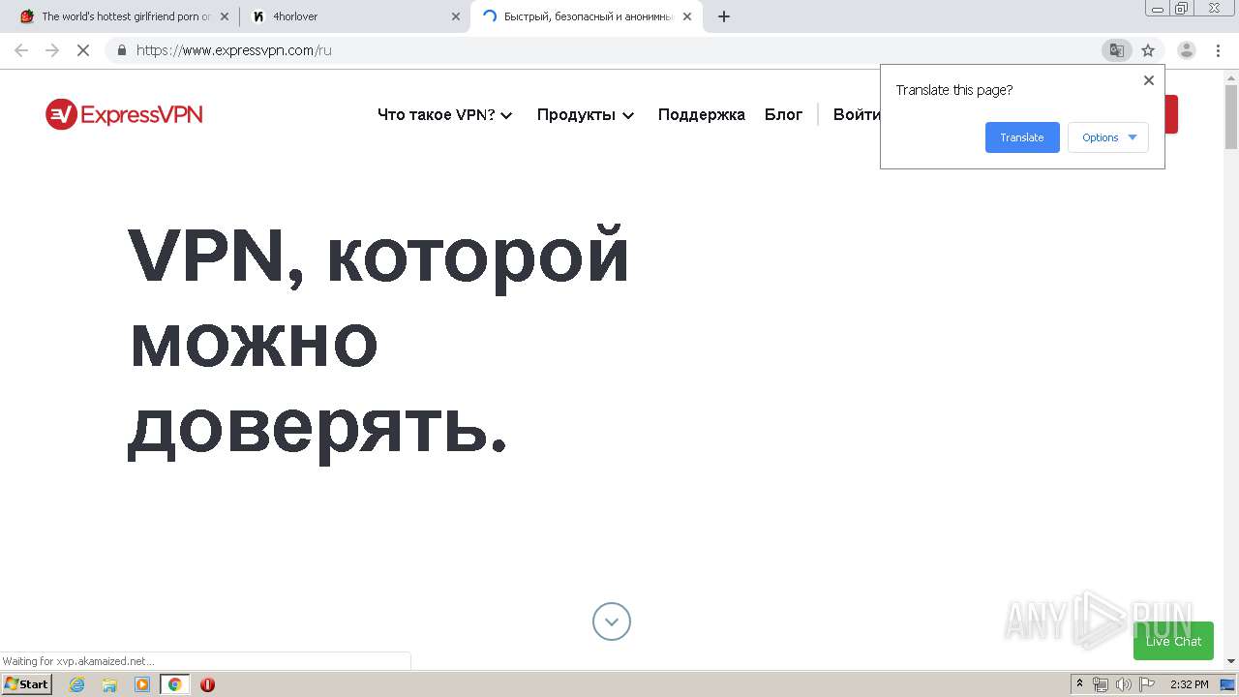The image size is (1239, 697).
Task: Launch Internet Explorer from taskbar
Action: click(77, 684)
